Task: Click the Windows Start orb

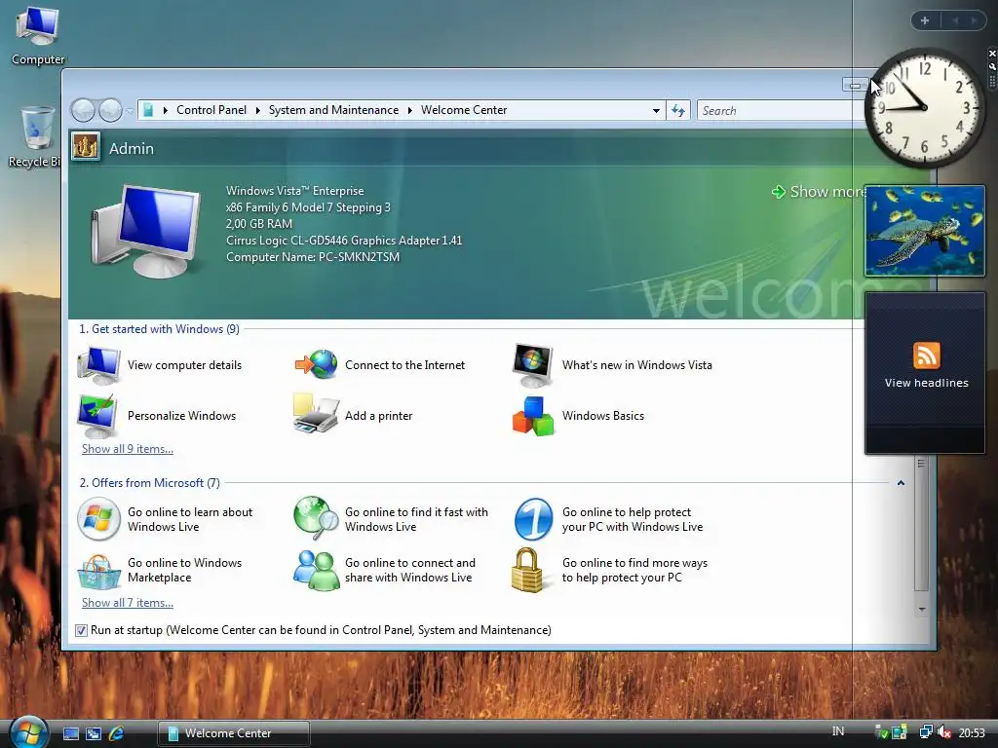Action: coord(28,731)
